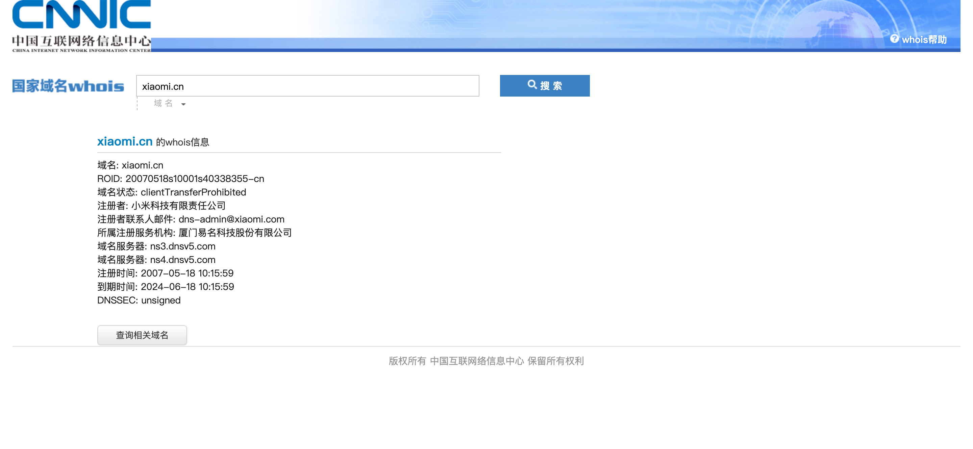973x449 pixels.
Task: Click the dropdown arrow next to 域名
Action: tap(183, 105)
